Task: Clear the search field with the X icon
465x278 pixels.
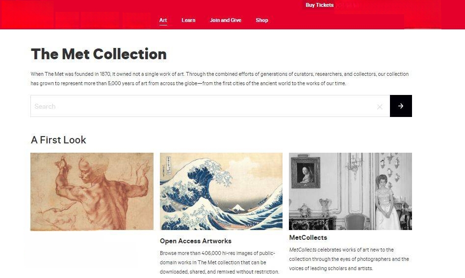Action: point(380,107)
